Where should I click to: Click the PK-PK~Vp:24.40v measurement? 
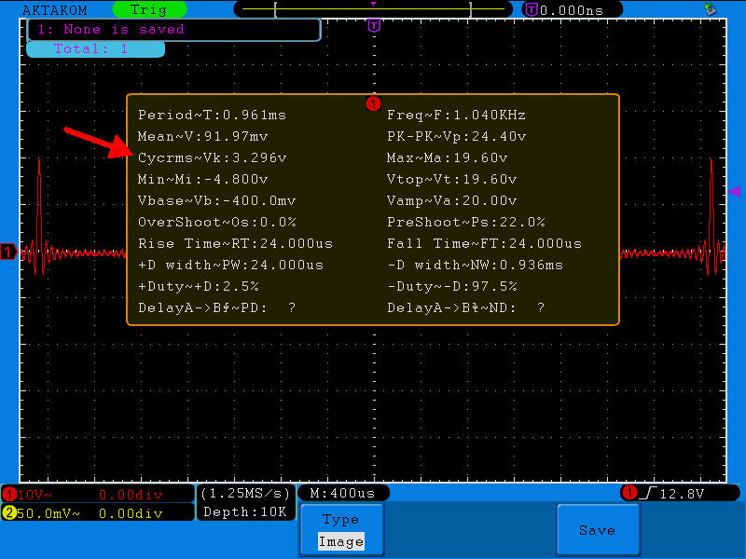[456, 136]
